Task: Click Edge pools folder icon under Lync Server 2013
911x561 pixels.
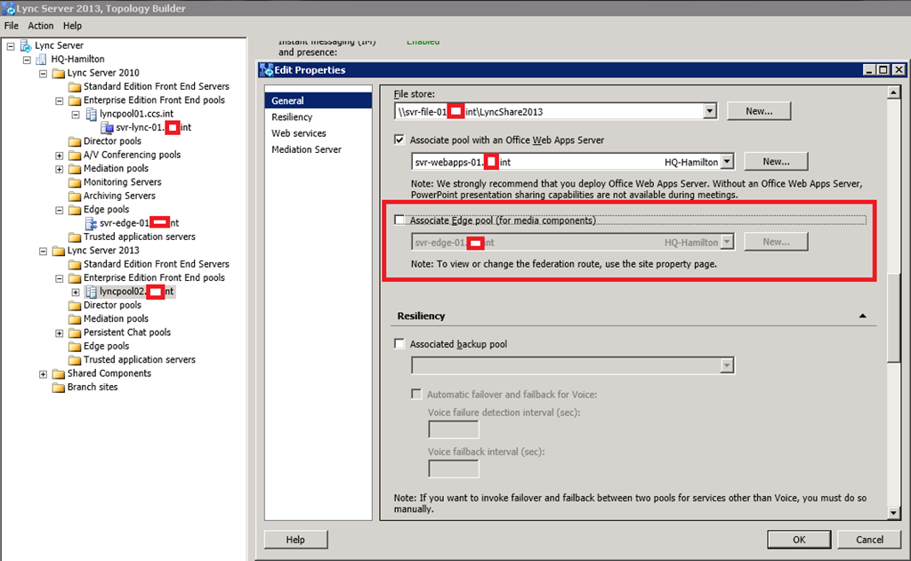Action: (75, 346)
